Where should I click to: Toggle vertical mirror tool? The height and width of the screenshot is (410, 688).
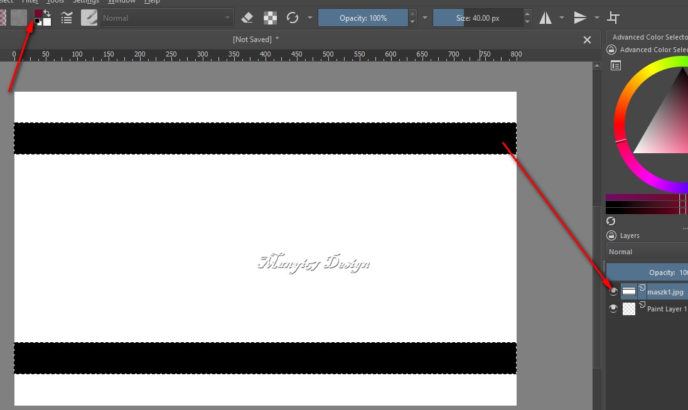(x=580, y=18)
